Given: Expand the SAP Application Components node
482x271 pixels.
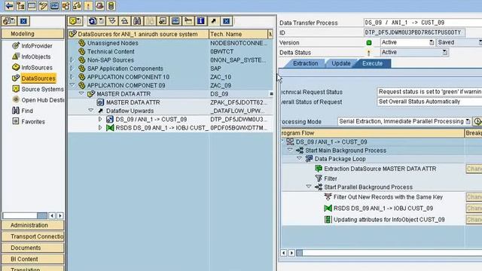Looking at the screenshot, I should pos(72,69).
